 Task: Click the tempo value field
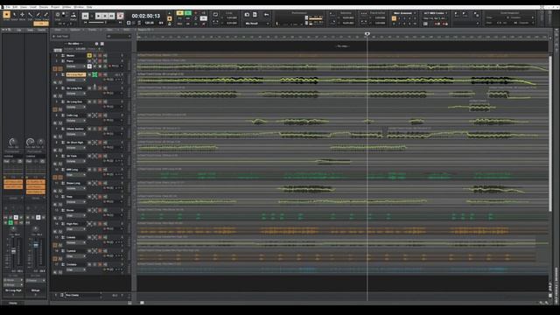(149, 23)
